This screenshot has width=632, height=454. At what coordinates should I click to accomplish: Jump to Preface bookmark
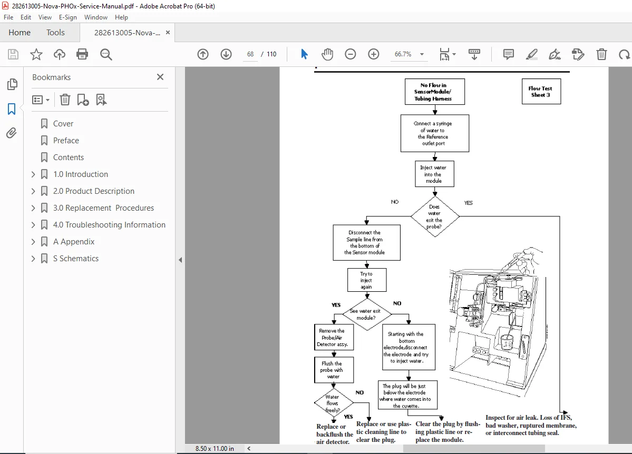point(66,141)
